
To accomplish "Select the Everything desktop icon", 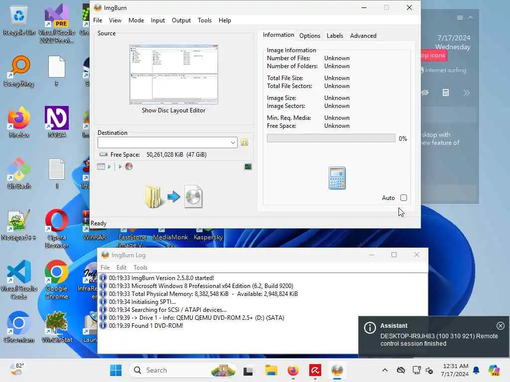I will click(19, 72).
